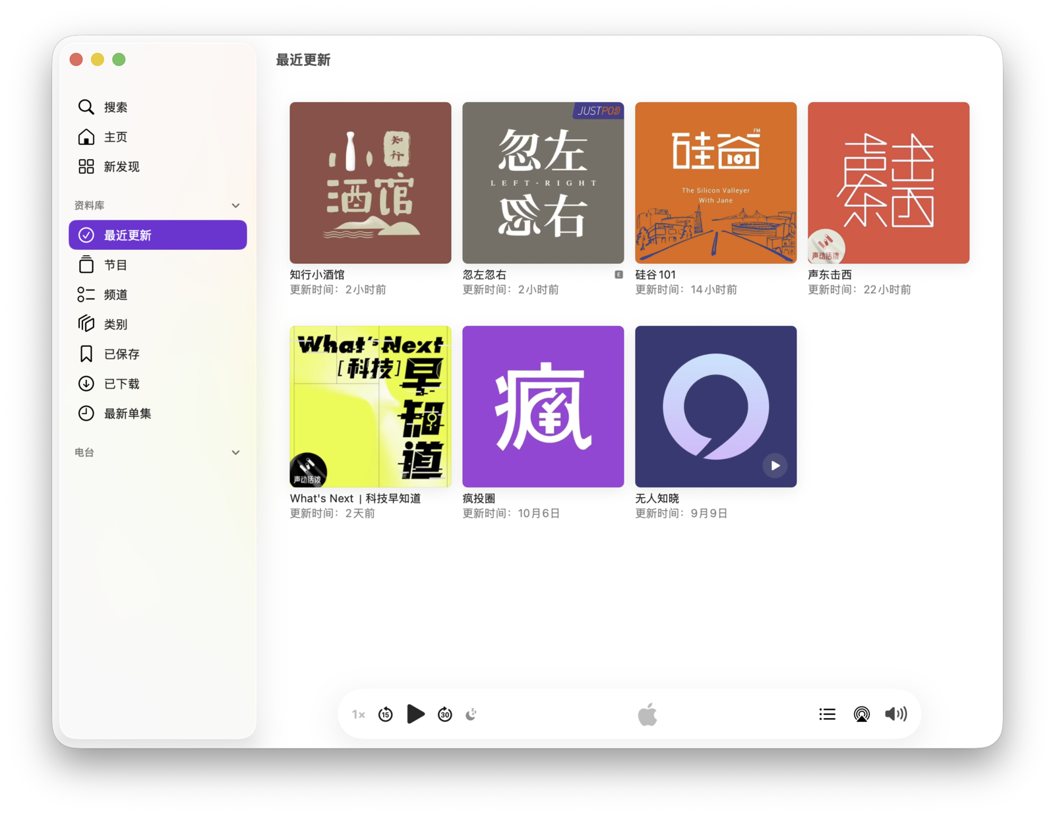Image resolution: width=1055 pixels, height=817 pixels.
Task: Open 新发现 browse page
Action: (121, 166)
